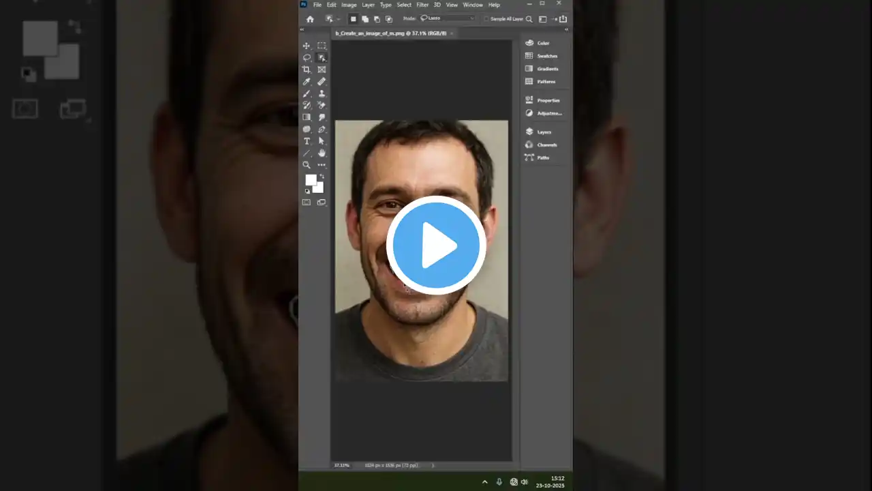Viewport: 872px width, 491px height.
Task: Select the Pen tool
Action: pyautogui.click(x=322, y=129)
